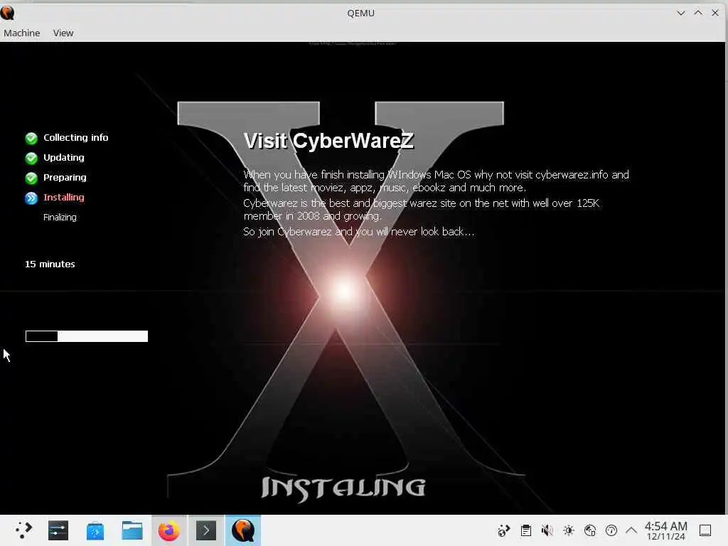Open the clipboard tray icon
This screenshot has width=728, height=546.
tap(525, 530)
